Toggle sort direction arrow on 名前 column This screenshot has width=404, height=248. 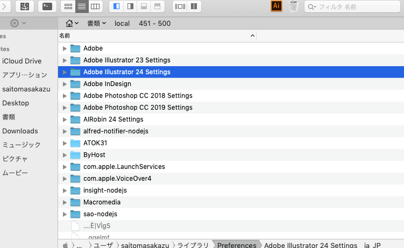(252, 36)
